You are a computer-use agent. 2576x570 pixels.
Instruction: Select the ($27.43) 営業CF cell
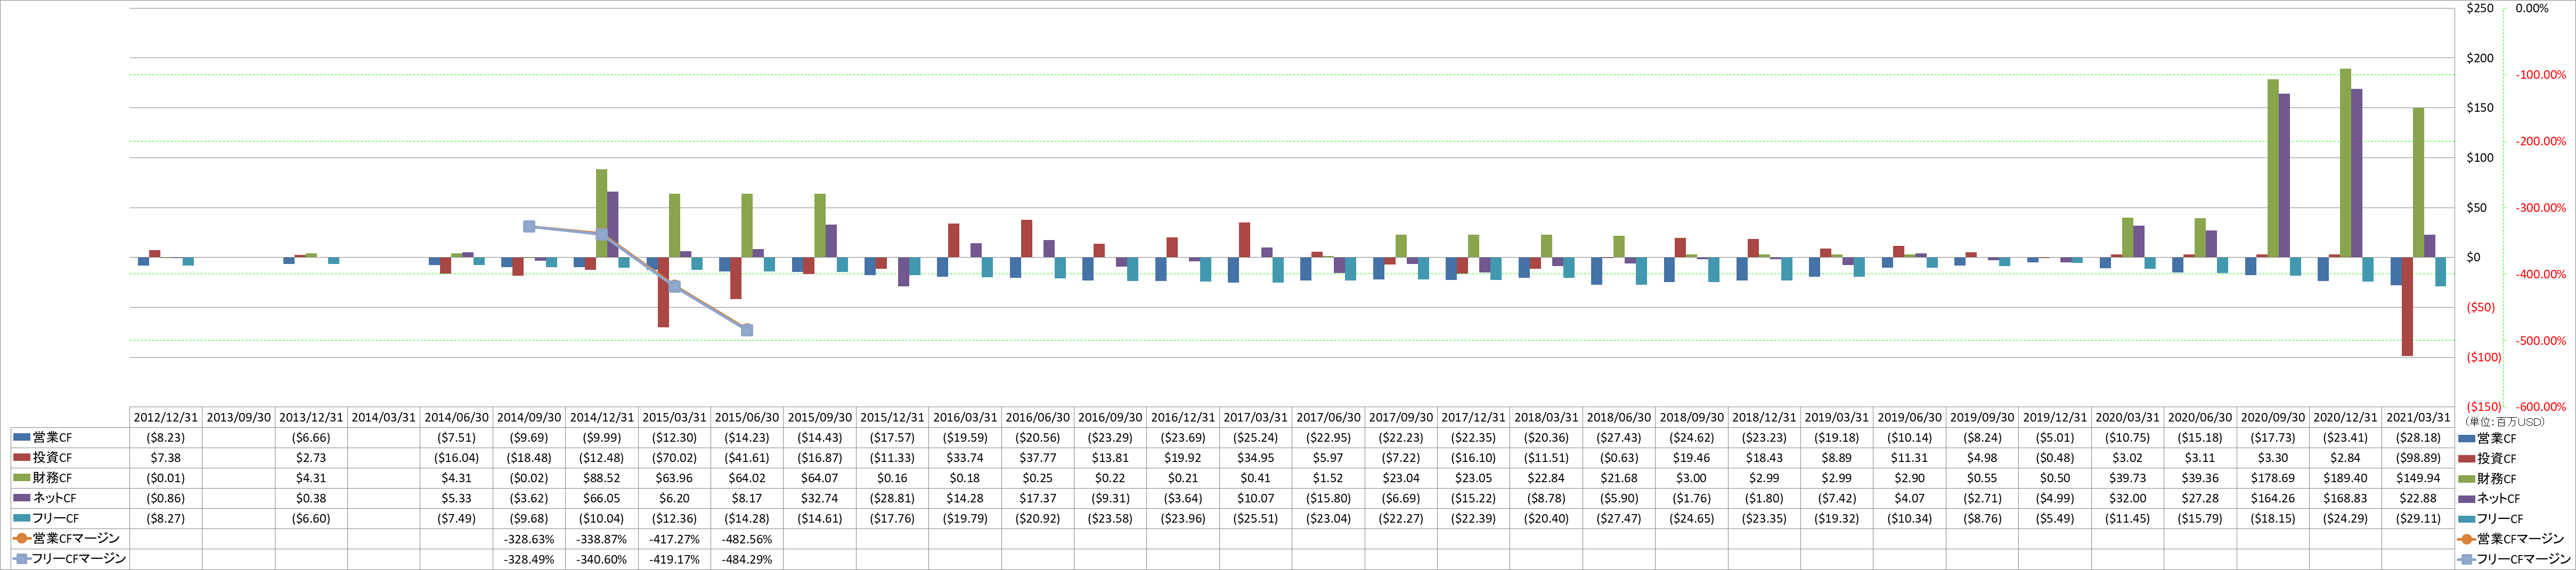1619,438
